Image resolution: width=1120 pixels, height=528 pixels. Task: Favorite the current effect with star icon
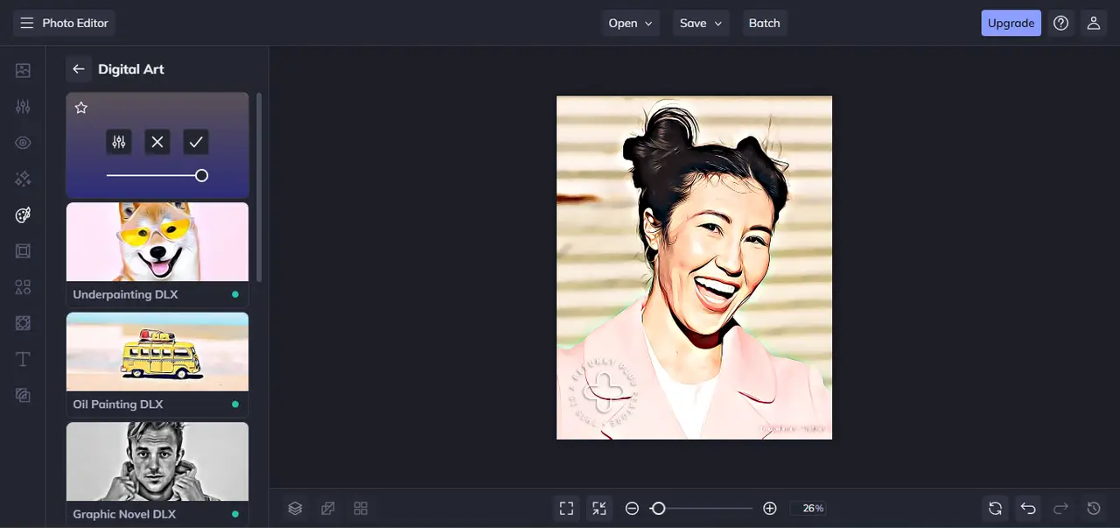[x=81, y=108]
